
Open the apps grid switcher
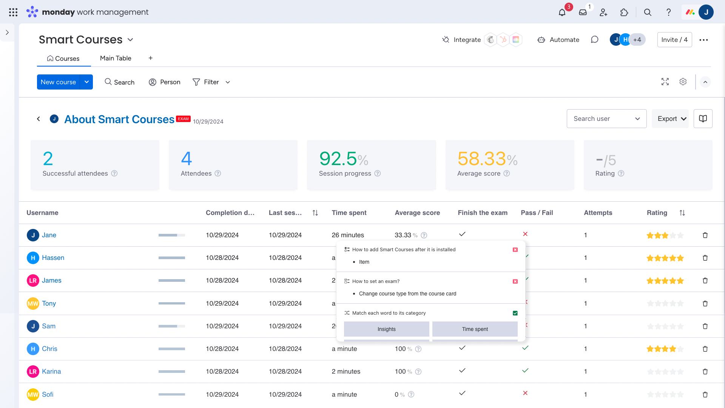13,12
